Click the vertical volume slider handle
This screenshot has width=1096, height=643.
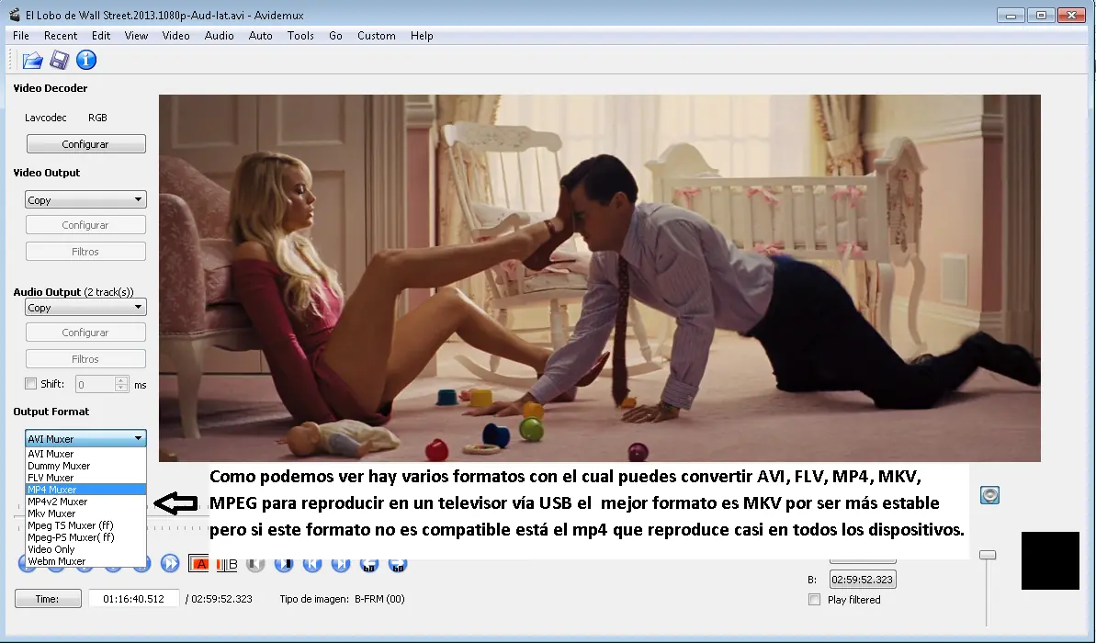(x=987, y=555)
